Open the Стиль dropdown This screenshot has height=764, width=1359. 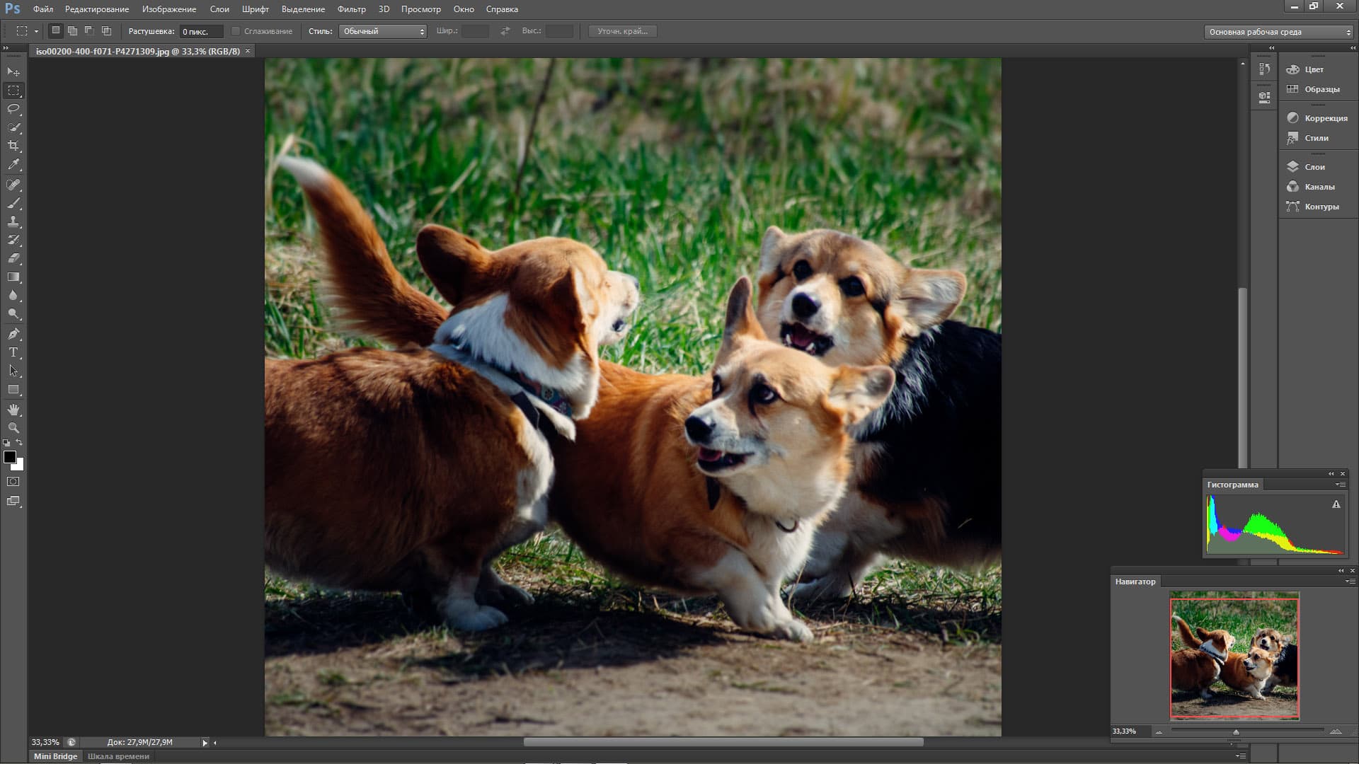pyautogui.click(x=382, y=31)
